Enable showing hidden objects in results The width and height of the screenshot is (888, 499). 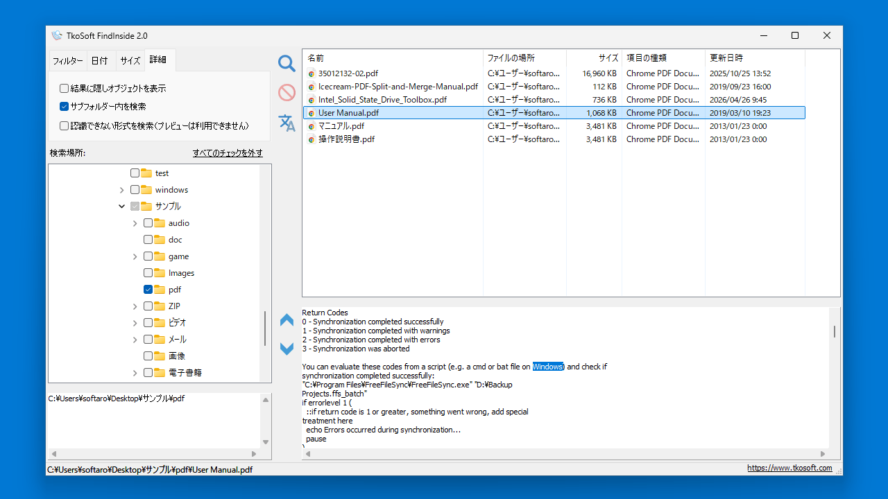pyautogui.click(x=64, y=89)
